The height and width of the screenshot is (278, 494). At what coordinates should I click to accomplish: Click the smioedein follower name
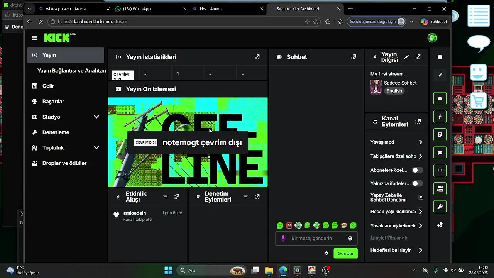pyautogui.click(x=135, y=213)
